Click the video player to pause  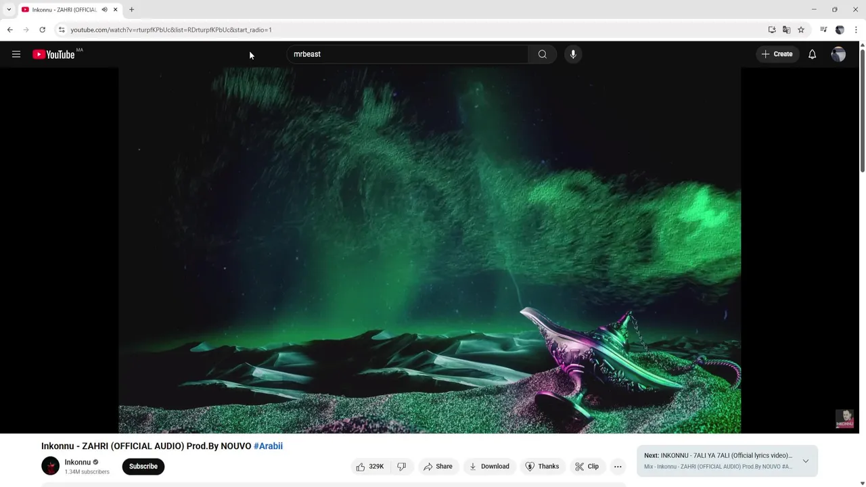tap(430, 250)
